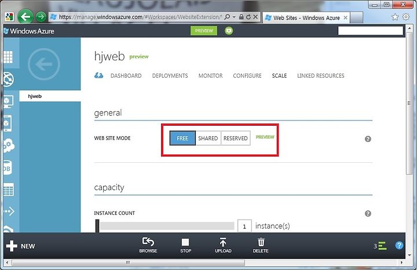Open browser favorites star icon
This screenshot has width=417, height=270.
[395, 17]
